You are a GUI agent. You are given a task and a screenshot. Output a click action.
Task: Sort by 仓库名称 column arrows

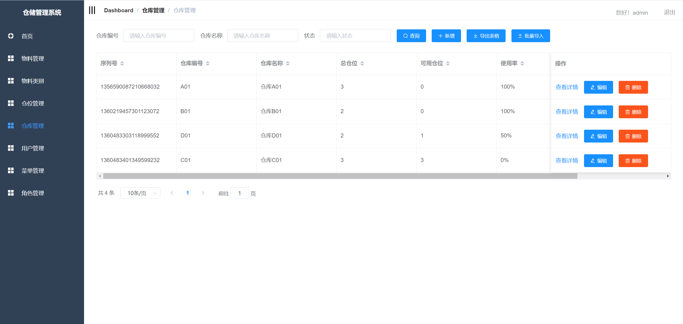(x=288, y=63)
